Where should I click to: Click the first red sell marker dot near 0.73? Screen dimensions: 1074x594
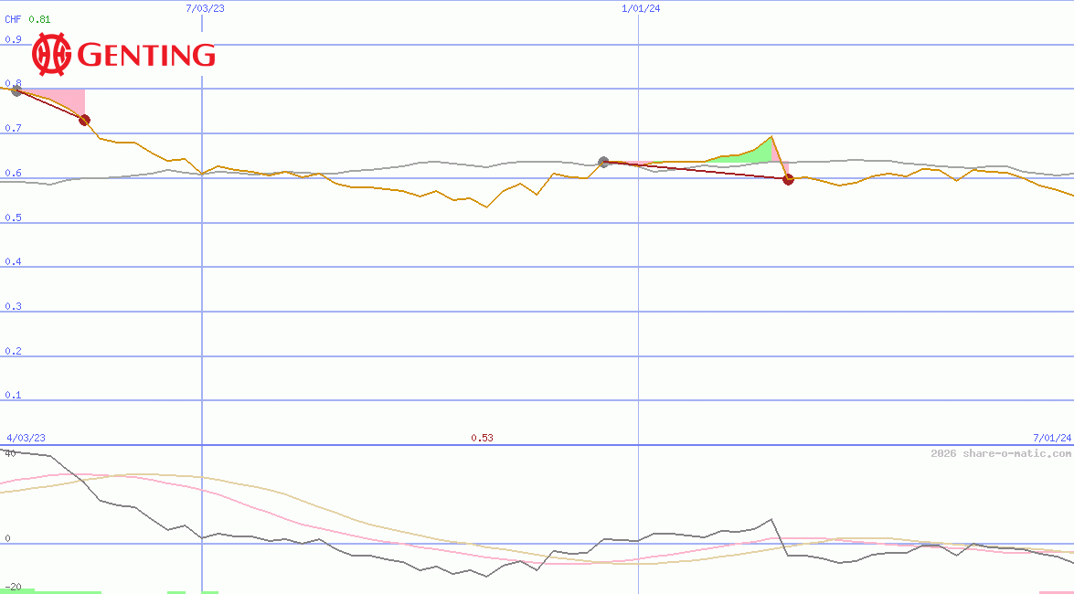84,120
